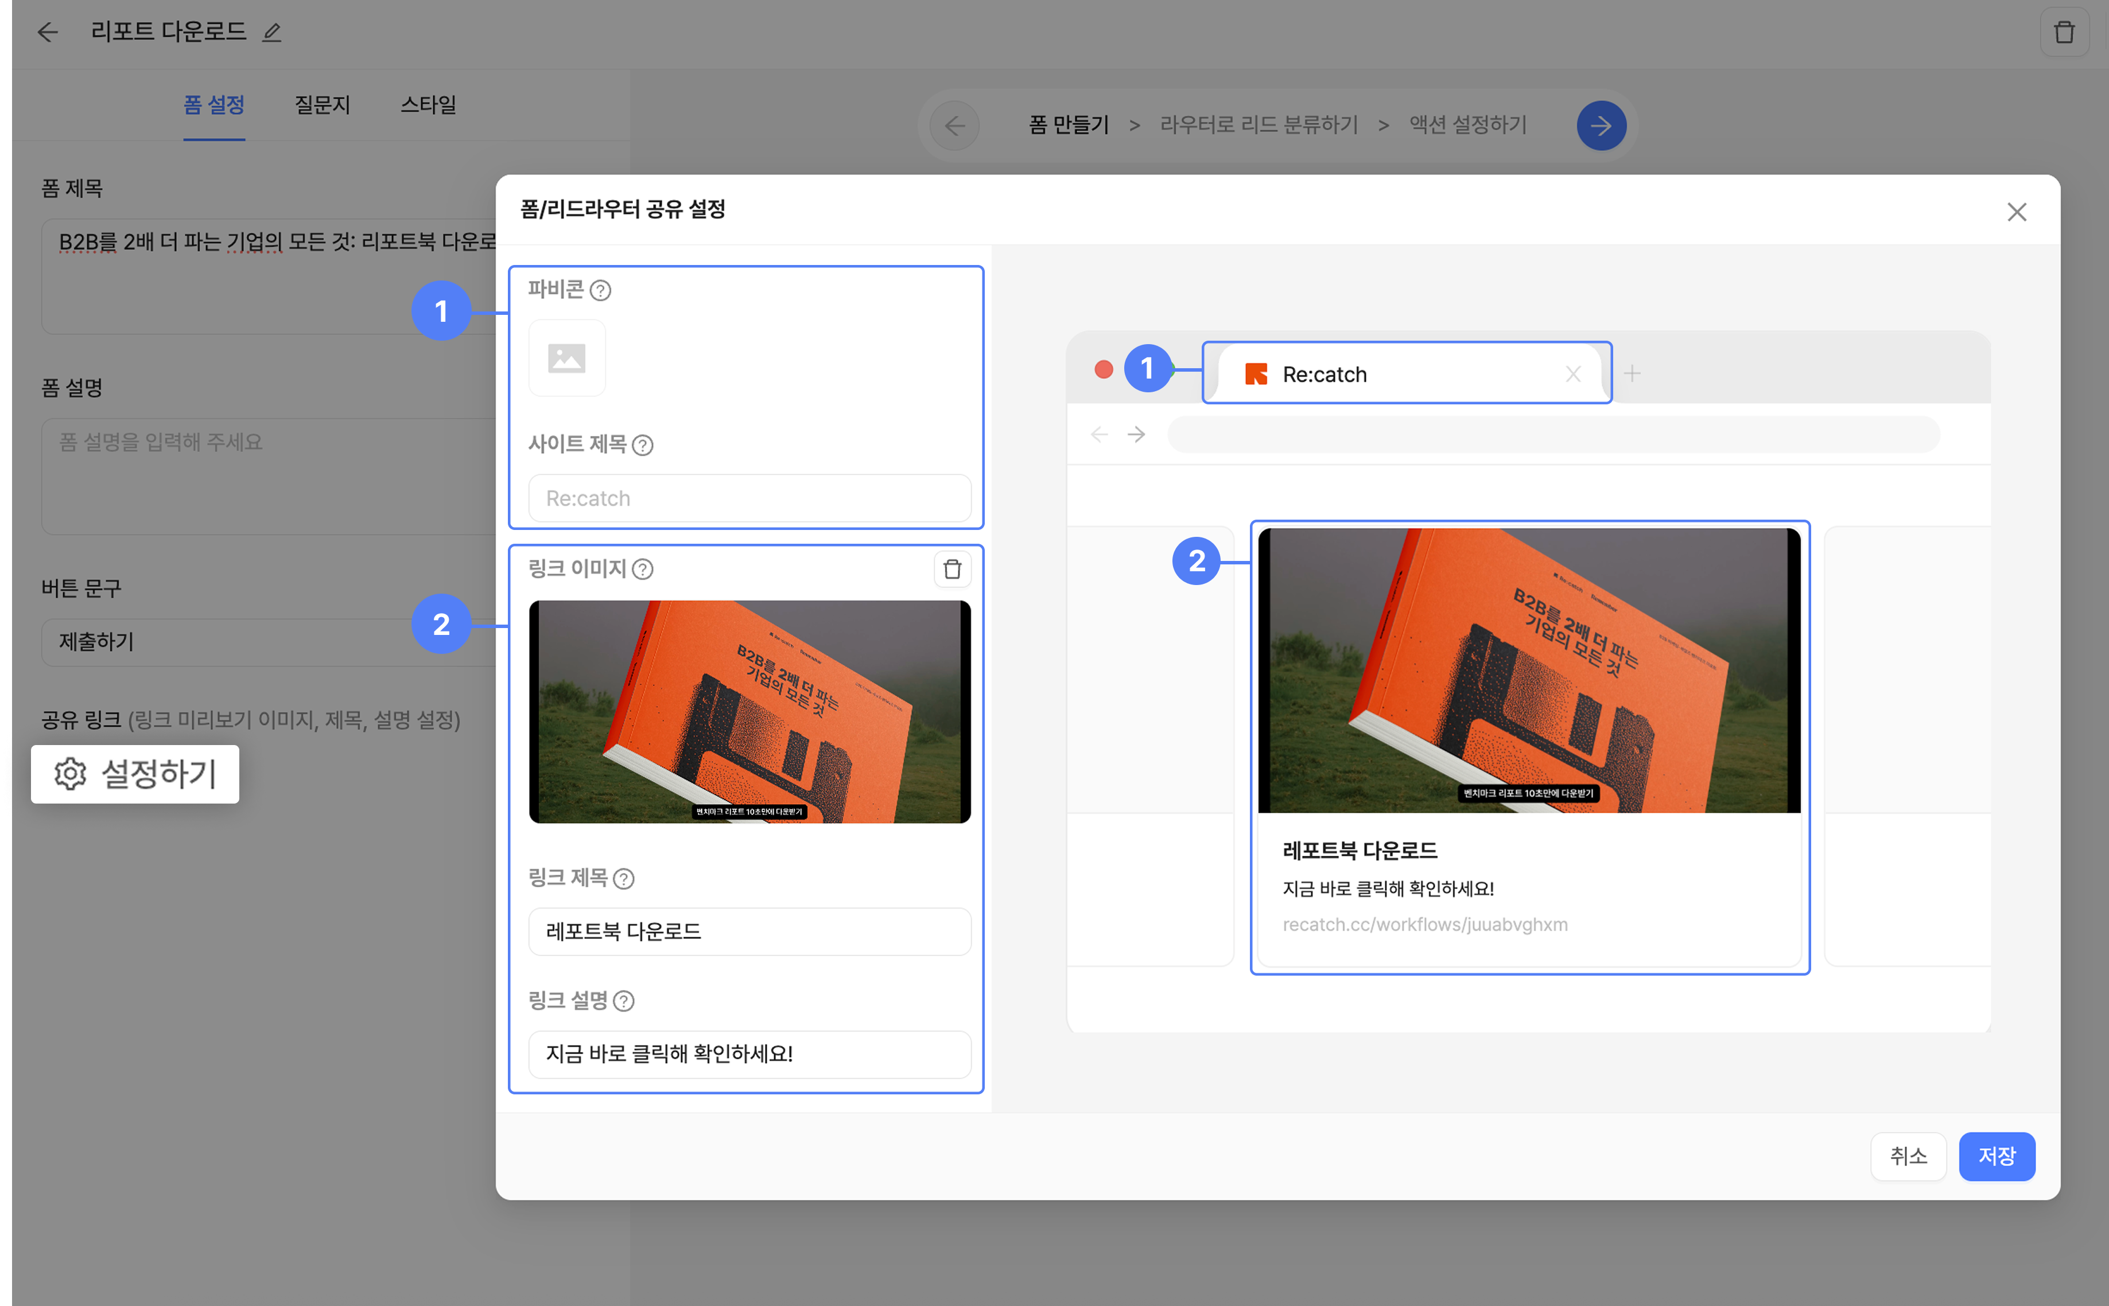
Task: Click help icon next to 링크 제목
Action: tap(624, 879)
